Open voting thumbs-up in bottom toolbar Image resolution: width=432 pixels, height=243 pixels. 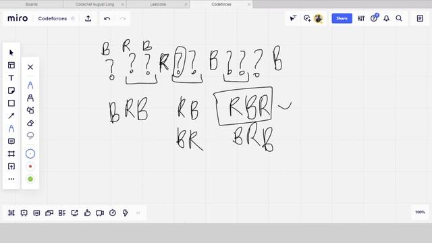point(87,213)
